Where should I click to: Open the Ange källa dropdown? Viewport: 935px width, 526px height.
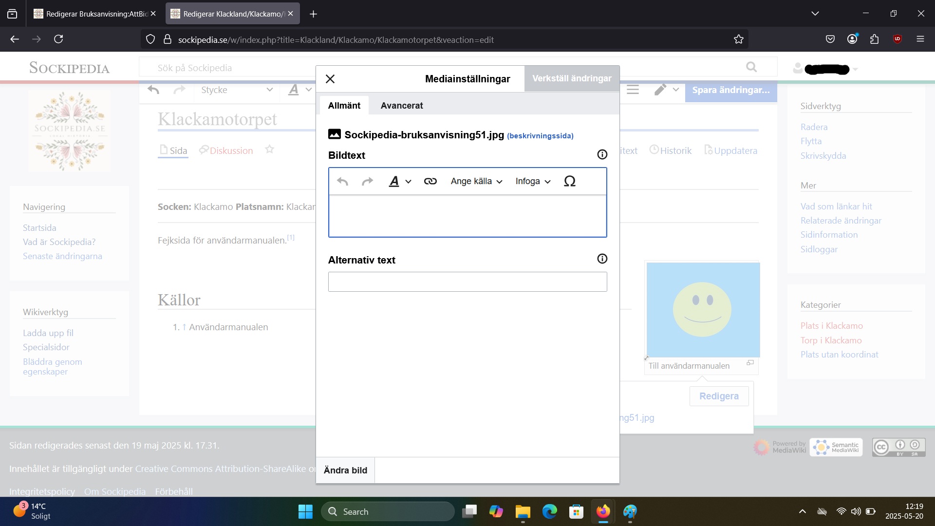(x=476, y=181)
